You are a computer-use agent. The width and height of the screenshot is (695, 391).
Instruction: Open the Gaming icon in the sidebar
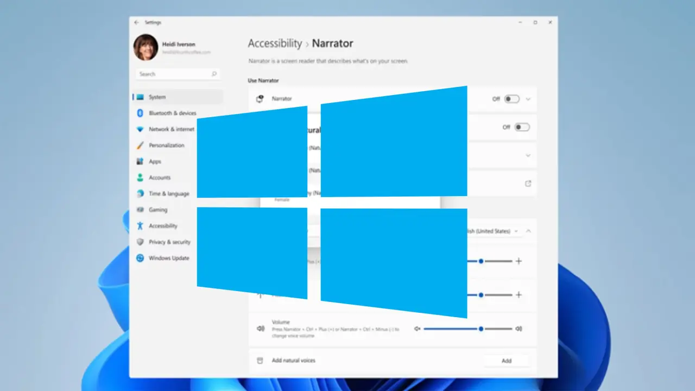click(140, 210)
